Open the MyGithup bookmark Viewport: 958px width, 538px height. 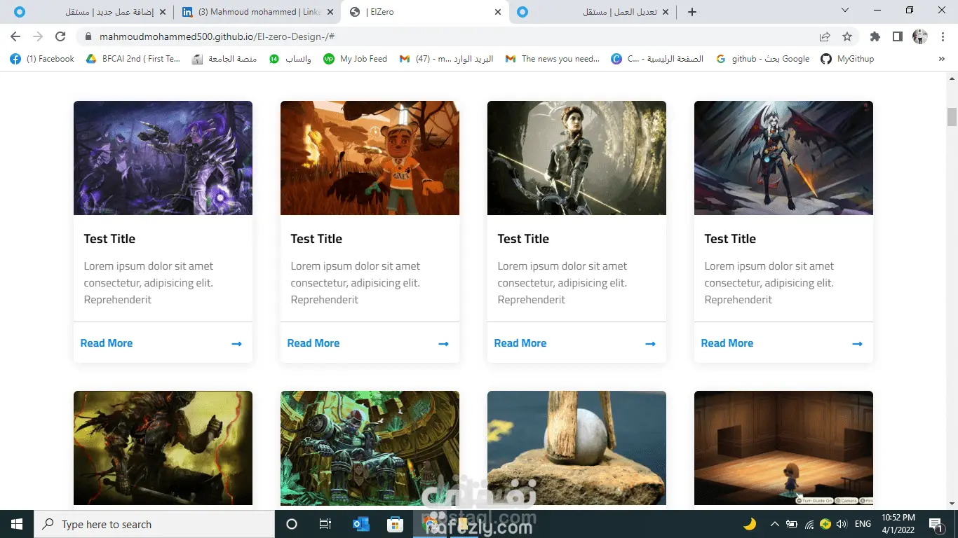tap(847, 59)
